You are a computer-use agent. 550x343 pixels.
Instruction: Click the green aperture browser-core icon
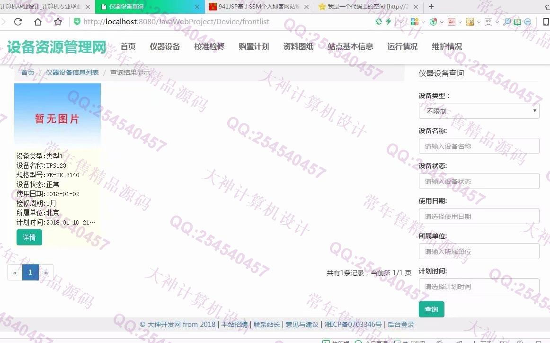(x=379, y=22)
